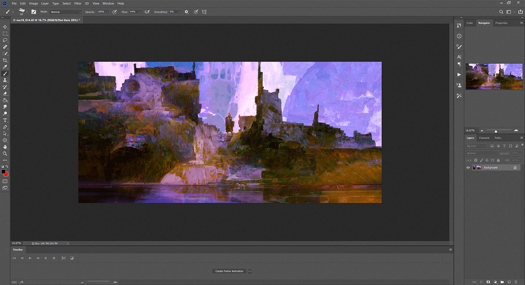Open the Smoothing dropdown arrow
The image size is (525, 285).
[x=180, y=12]
